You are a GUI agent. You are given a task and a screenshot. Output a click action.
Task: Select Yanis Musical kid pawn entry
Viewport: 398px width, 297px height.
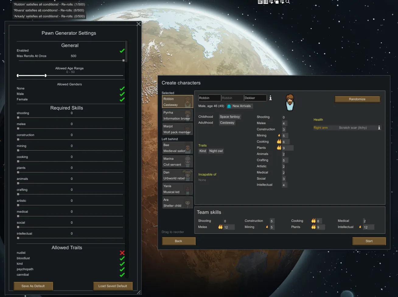[x=177, y=189]
